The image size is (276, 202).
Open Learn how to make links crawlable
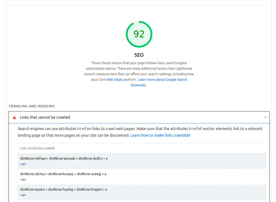pos(160,135)
